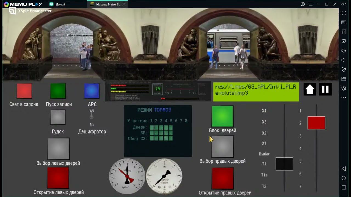The image size is (351, 197).
Task: Tap Android home circle in sidebar
Action: [x=344, y=178]
